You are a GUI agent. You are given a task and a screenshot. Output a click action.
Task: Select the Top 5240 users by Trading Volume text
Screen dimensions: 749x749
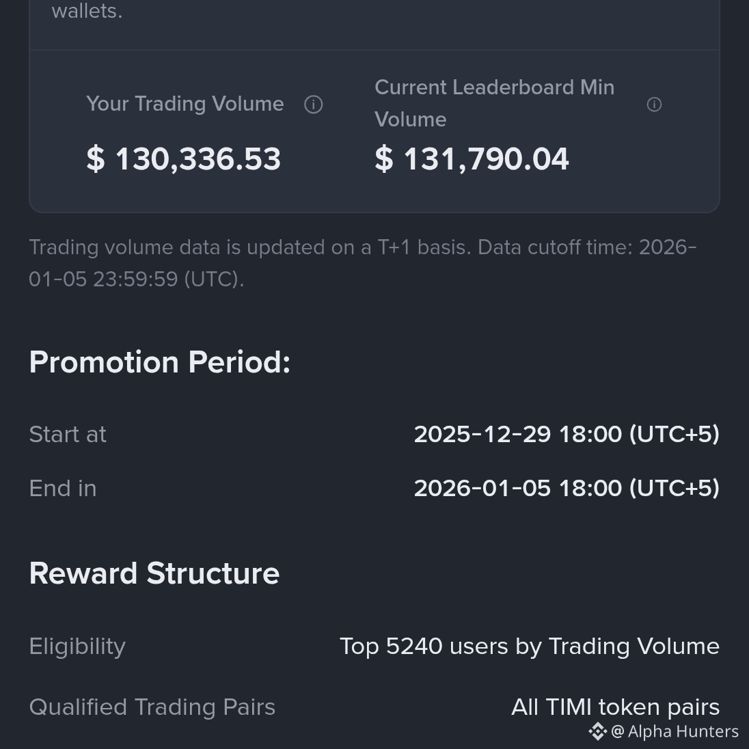530,646
